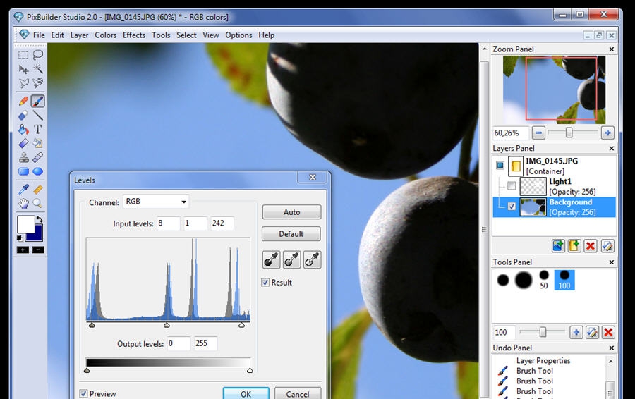Image resolution: width=635 pixels, height=399 pixels.
Task: Click the dark blue background color swatch
Action: pyautogui.click(x=37, y=235)
